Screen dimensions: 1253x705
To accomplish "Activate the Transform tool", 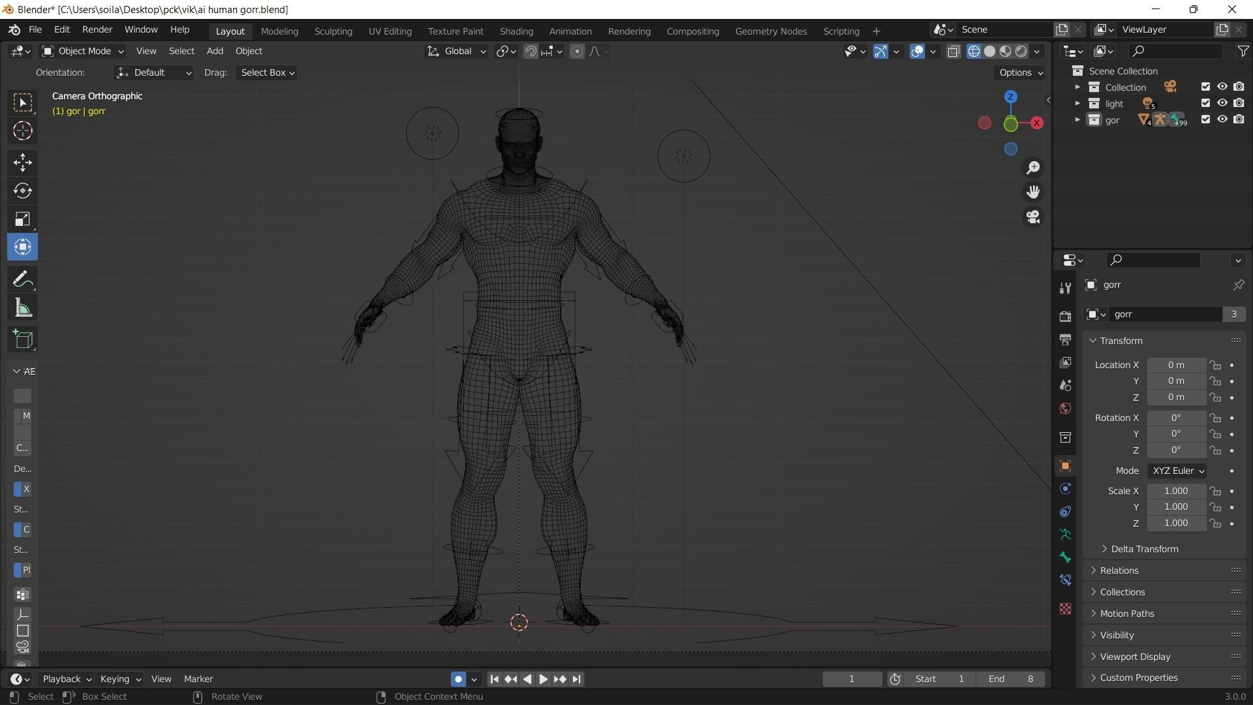I will tap(23, 247).
